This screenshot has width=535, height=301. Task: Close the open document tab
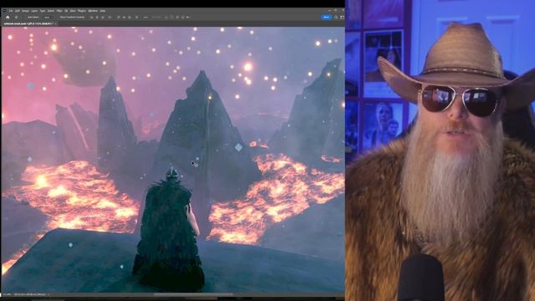[x=56, y=23]
